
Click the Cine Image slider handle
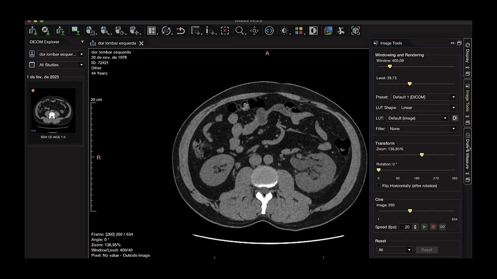pyautogui.click(x=410, y=211)
